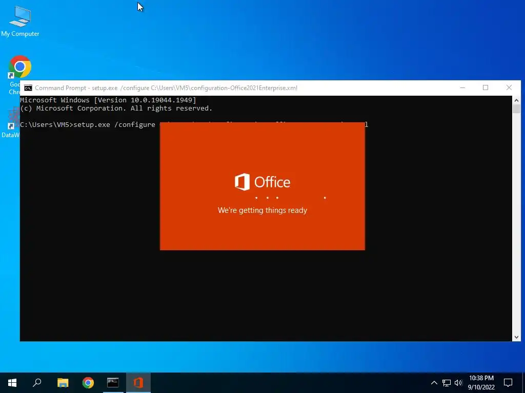The width and height of the screenshot is (525, 393).
Task: Open the Windows Start menu
Action: coord(12,383)
